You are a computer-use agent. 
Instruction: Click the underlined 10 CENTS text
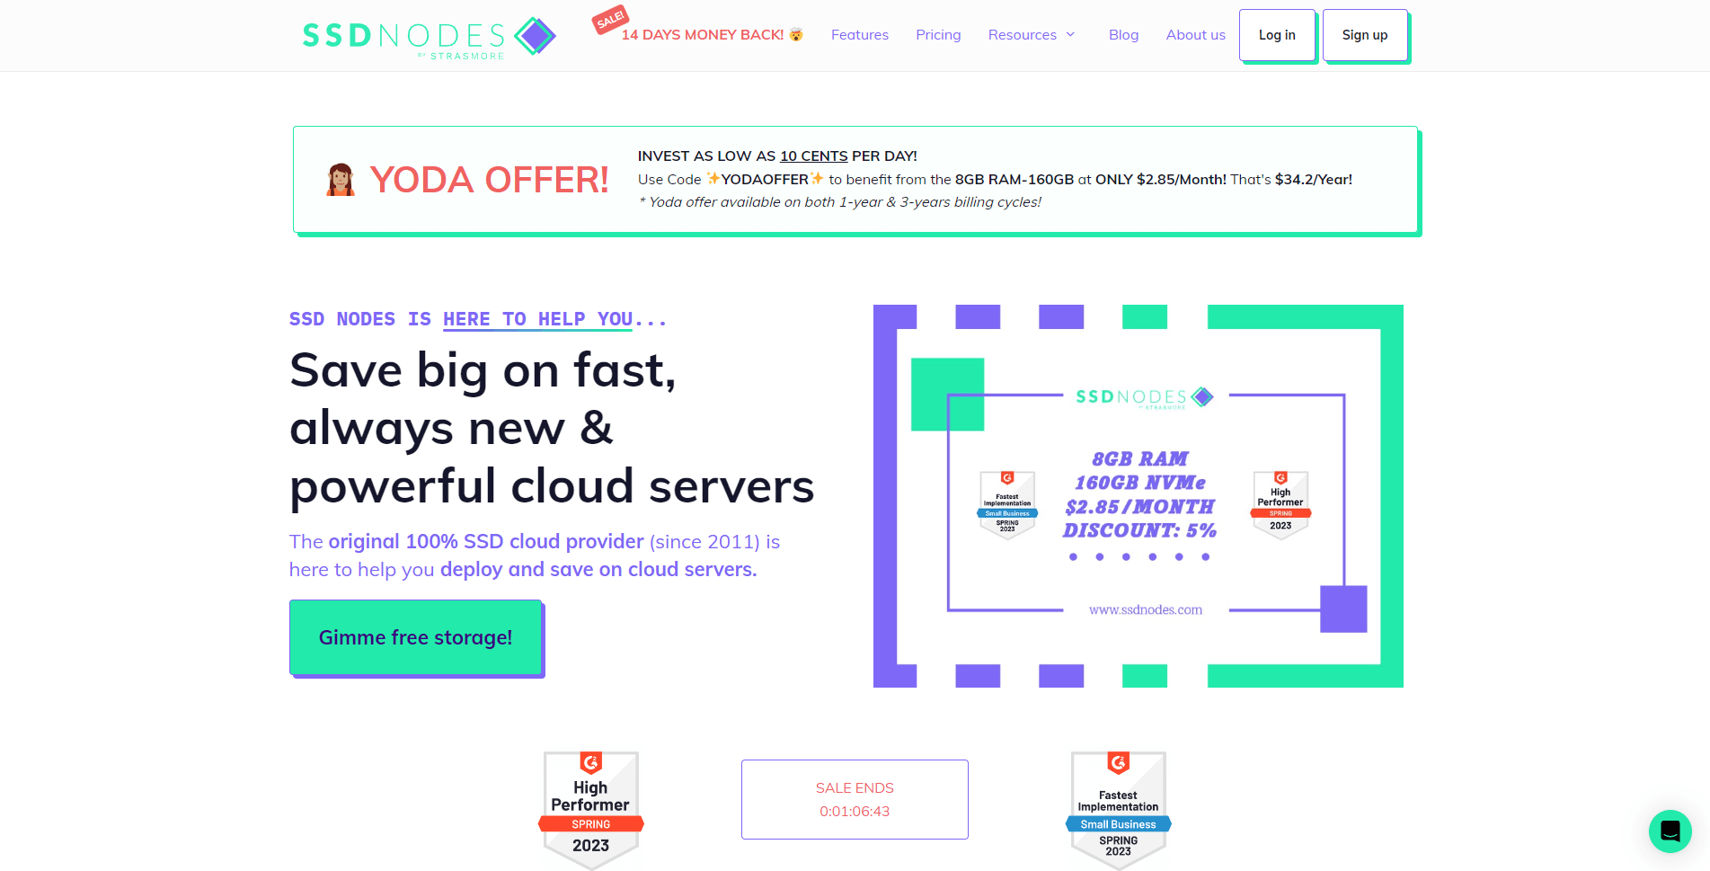[x=813, y=156]
